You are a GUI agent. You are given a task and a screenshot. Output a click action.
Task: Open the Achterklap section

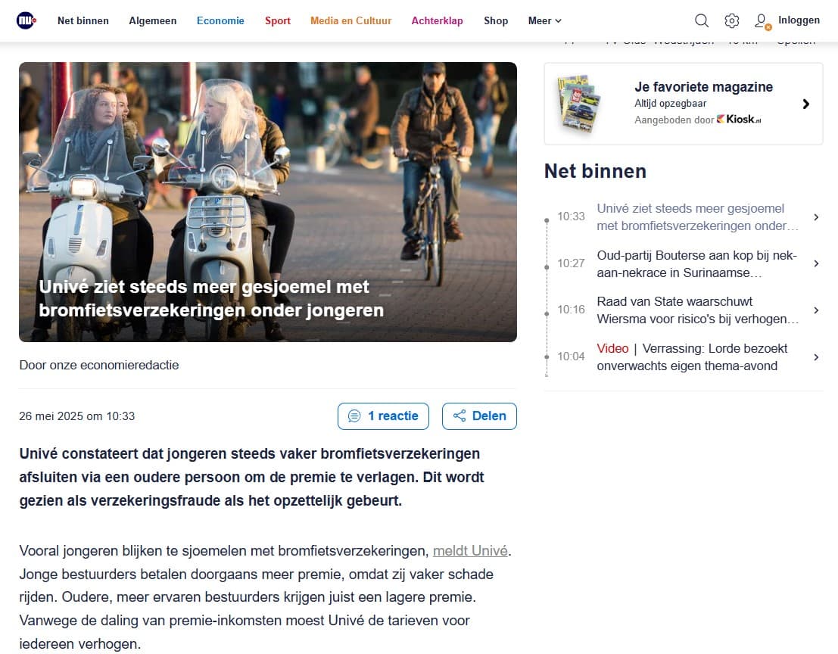(437, 20)
